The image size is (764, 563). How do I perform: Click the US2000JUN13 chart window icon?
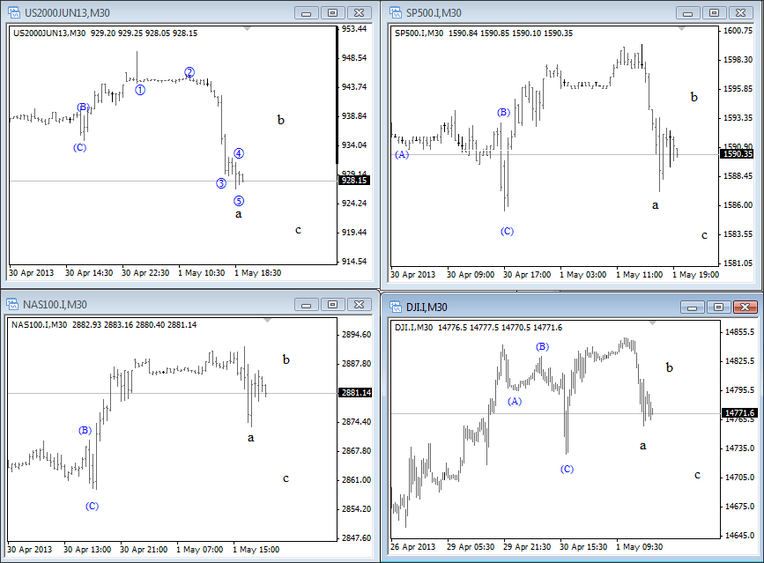[14, 12]
